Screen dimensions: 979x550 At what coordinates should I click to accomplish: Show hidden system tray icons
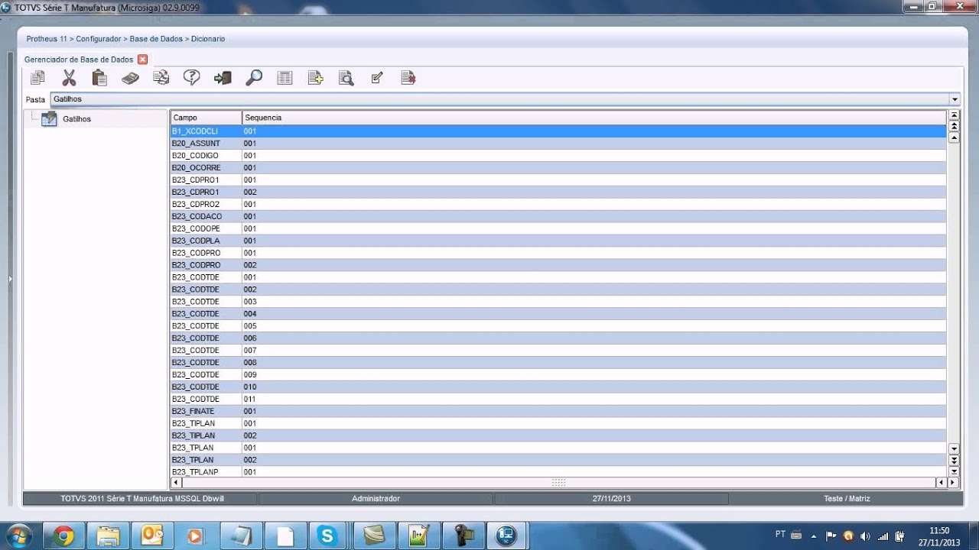(x=813, y=535)
